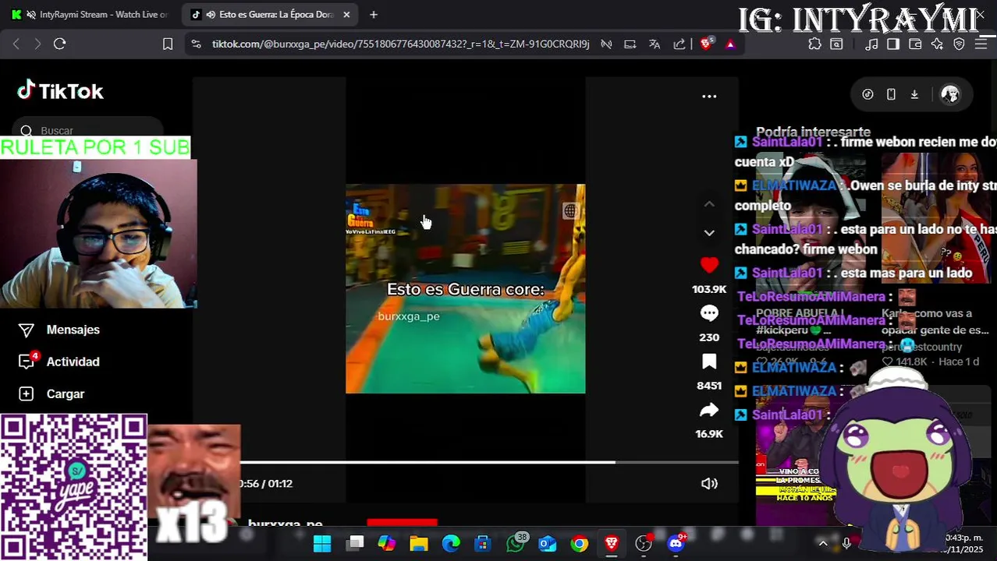Toggle floating player icon on video
Screen dimensions: 997x561
tap(570, 211)
